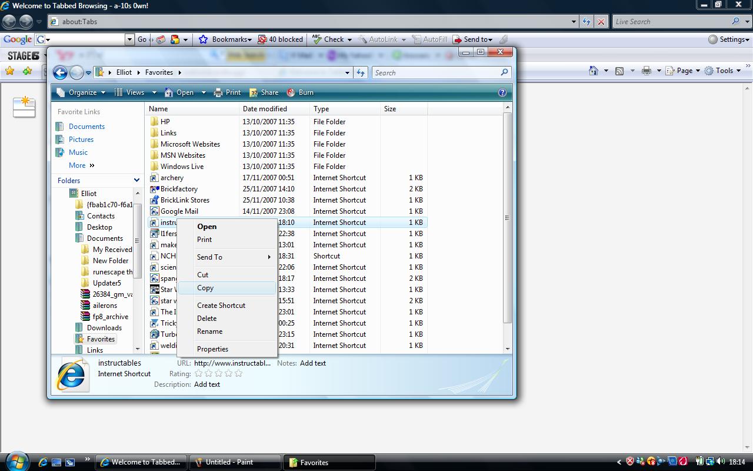Image resolution: width=753 pixels, height=471 pixels.
Task: Click the IE printer icon
Action: coord(647,71)
